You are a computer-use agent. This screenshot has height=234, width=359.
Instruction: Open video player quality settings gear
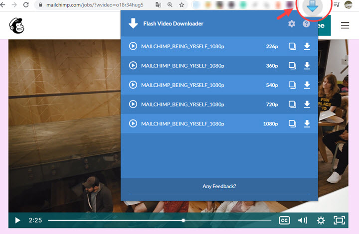click(321, 221)
